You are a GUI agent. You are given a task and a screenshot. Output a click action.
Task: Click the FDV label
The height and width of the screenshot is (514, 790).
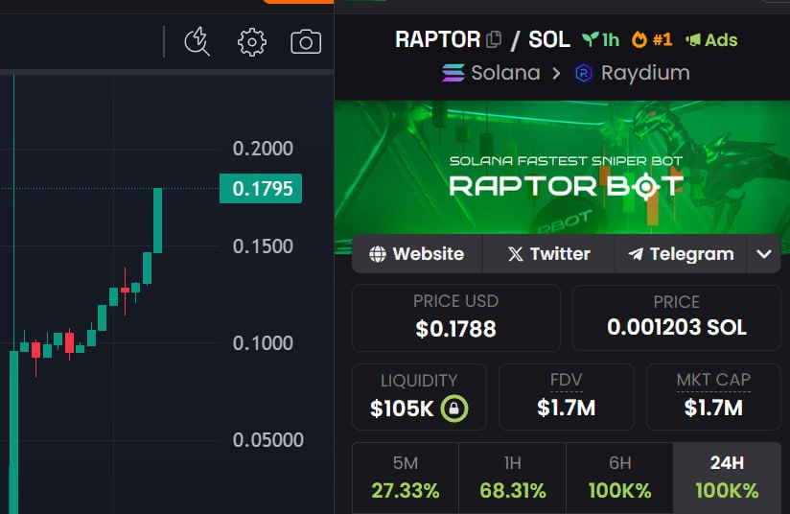pos(567,380)
